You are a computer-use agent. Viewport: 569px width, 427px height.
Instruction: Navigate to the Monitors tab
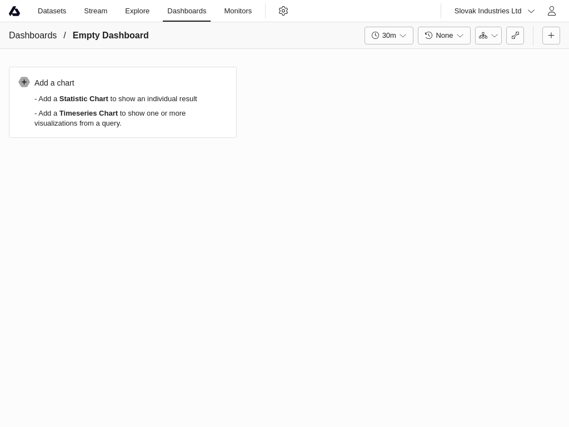(x=238, y=11)
